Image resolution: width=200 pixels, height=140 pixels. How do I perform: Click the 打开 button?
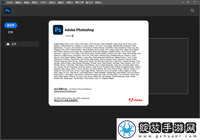click(11, 32)
